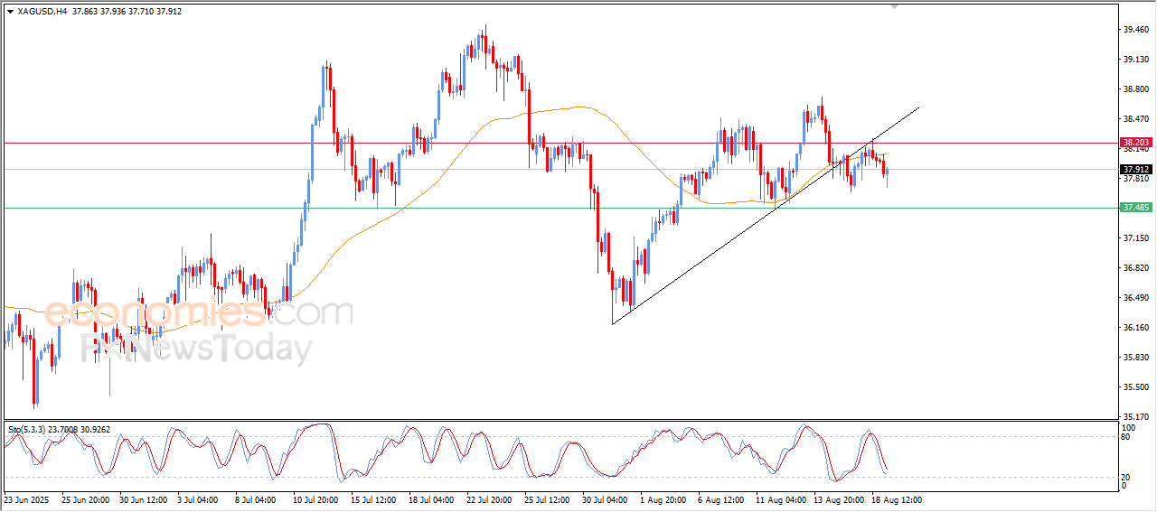1157x512 pixels.
Task: Click the 36.490 price axis value
Action: pos(1135,298)
